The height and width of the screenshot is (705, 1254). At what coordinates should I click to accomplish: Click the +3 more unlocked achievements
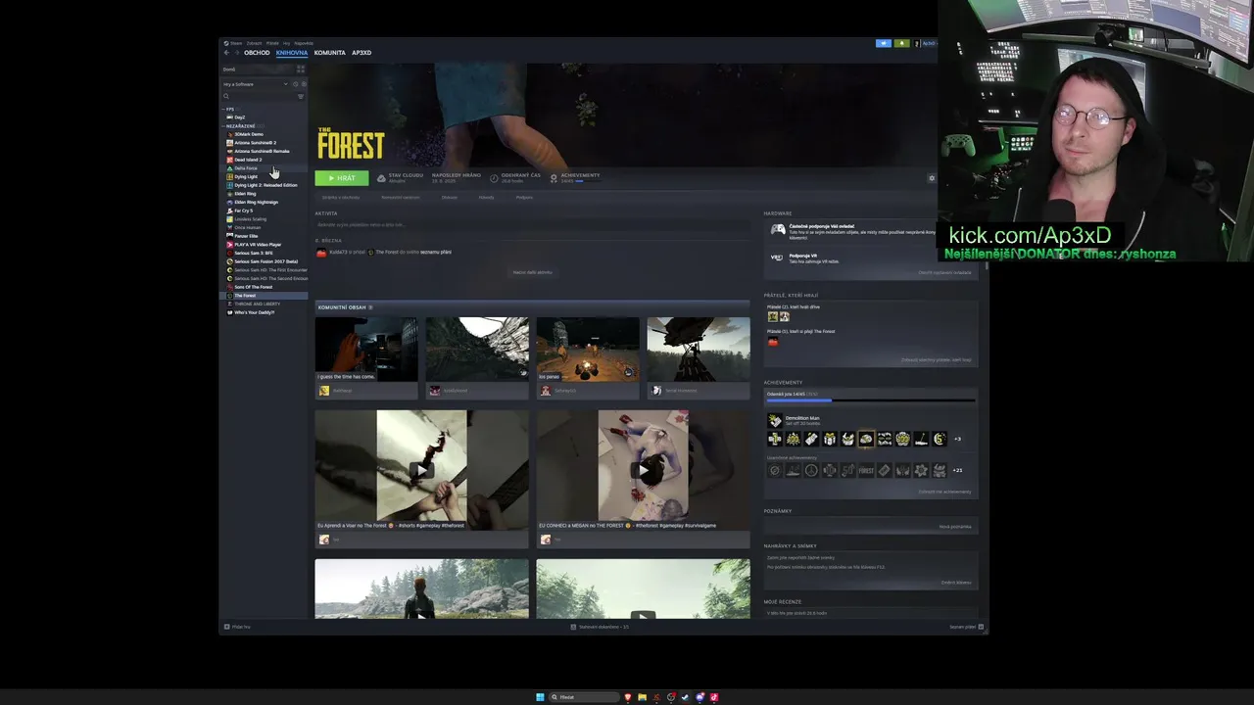click(957, 440)
